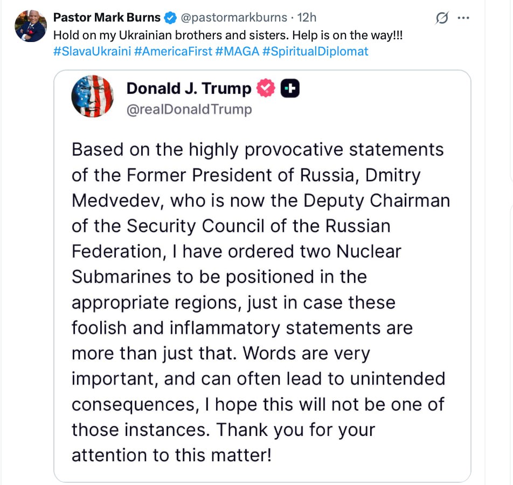Viewport: 513px width, 485px height.
Task: Click the "attention to this matter!" closing line
Action: (171, 455)
